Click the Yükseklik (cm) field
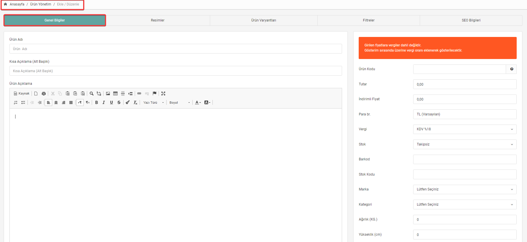 [x=465, y=235]
